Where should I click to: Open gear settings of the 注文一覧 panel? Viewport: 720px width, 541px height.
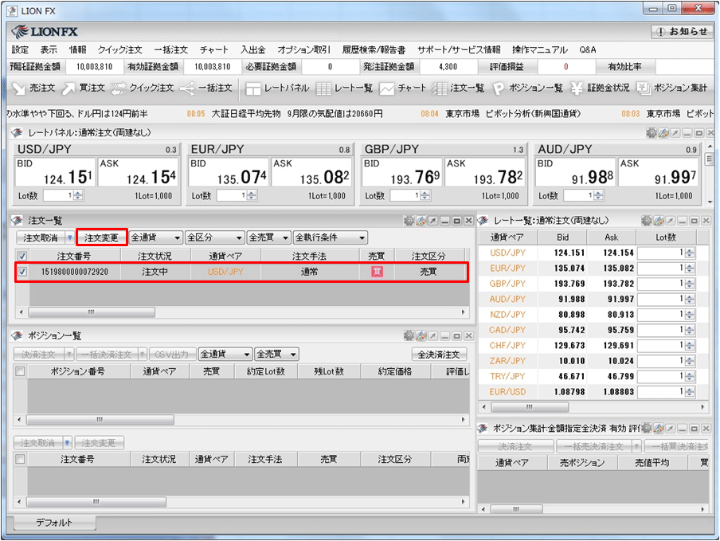pos(409,221)
